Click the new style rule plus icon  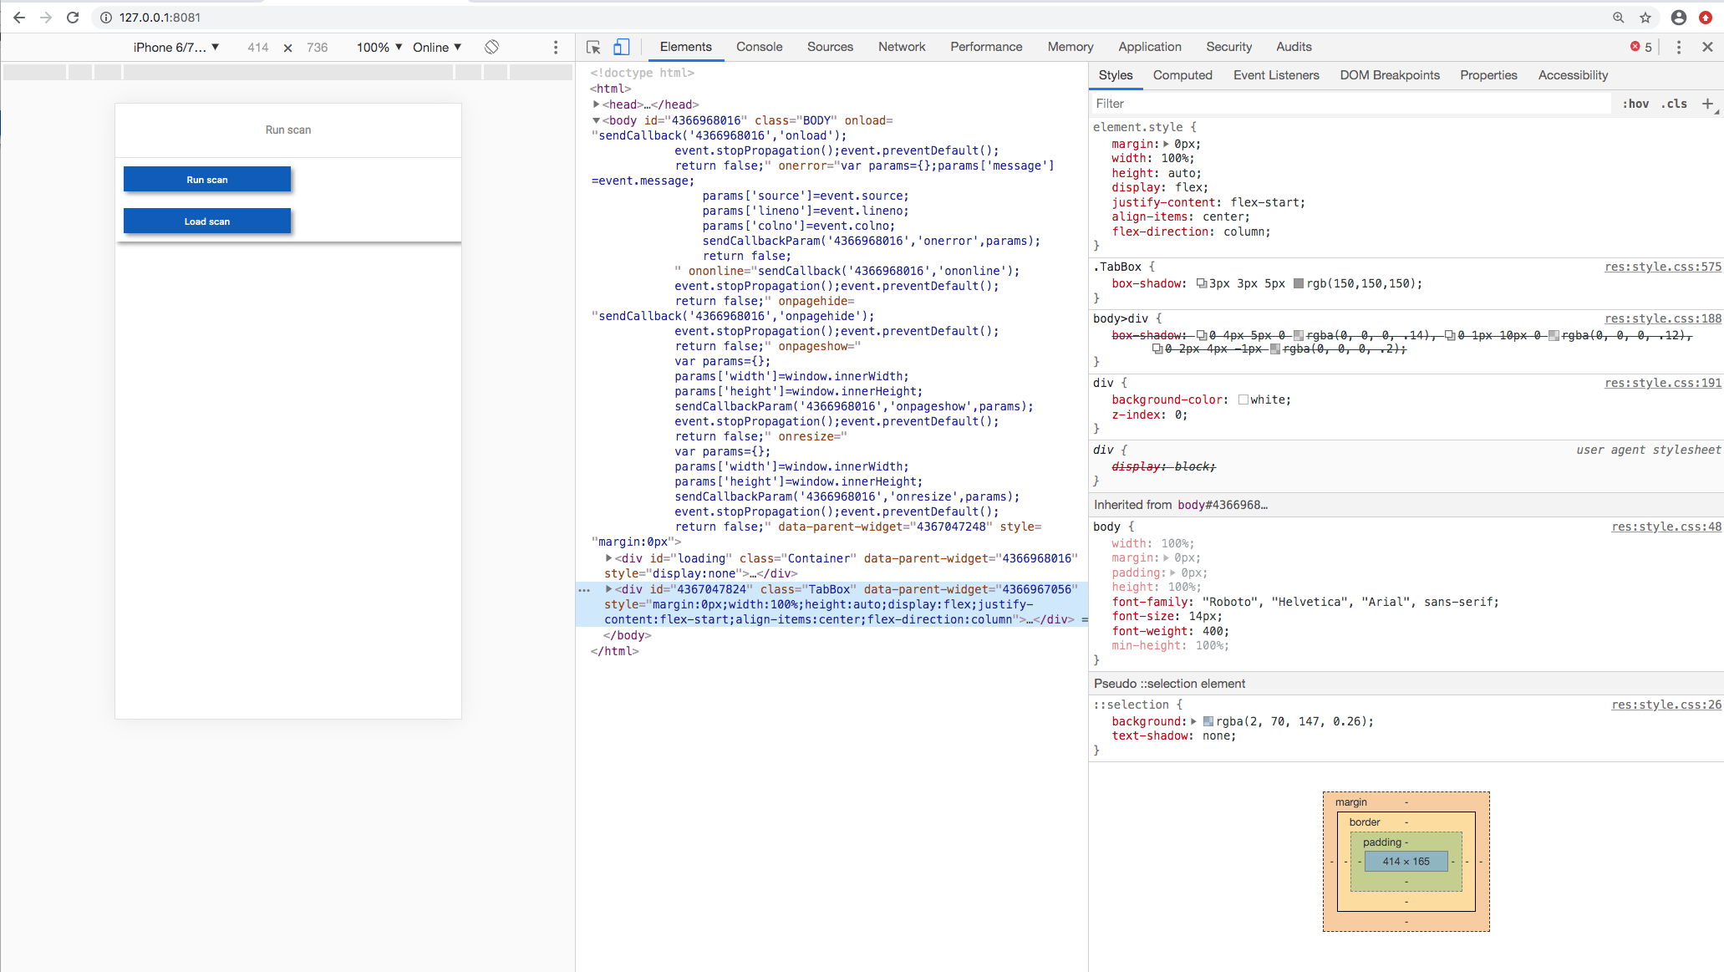1708,103
